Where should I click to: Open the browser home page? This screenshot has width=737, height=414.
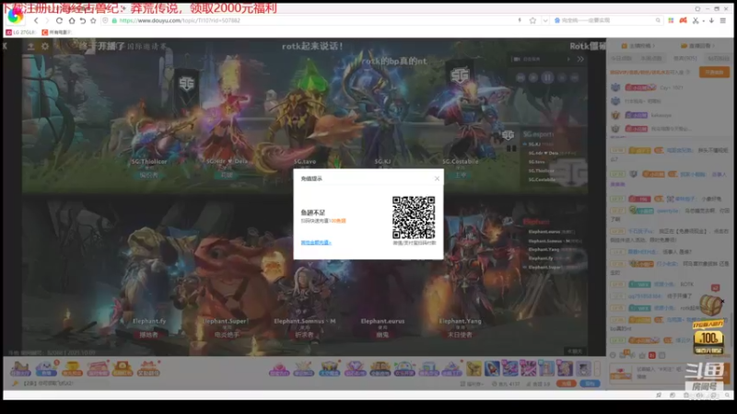tap(72, 20)
